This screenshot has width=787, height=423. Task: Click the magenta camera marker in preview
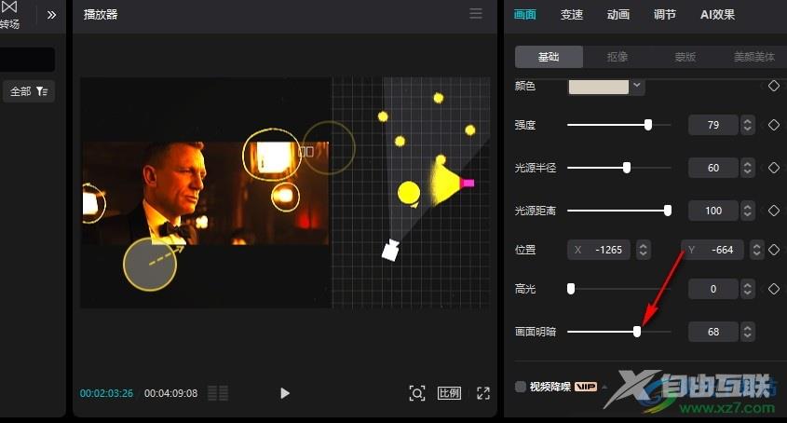[x=468, y=184]
